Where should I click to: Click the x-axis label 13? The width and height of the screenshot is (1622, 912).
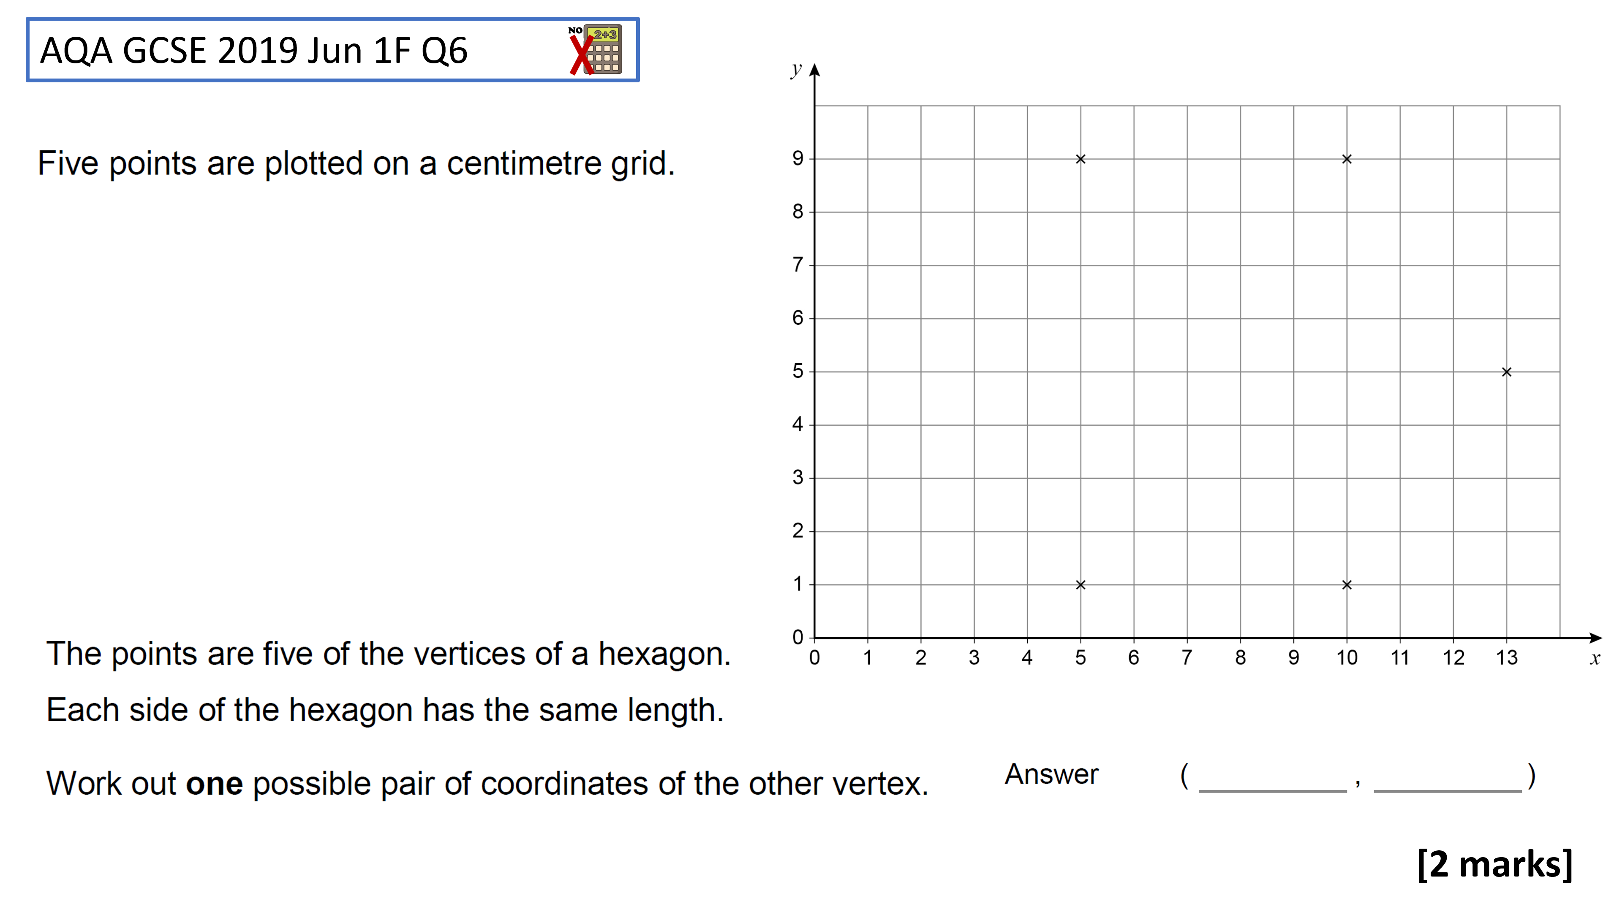tap(1507, 658)
